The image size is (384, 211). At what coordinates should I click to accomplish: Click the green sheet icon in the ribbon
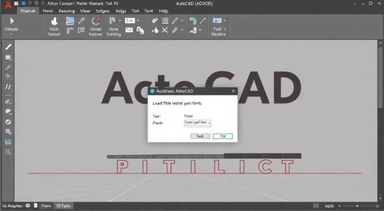pyautogui.click(x=193, y=21)
